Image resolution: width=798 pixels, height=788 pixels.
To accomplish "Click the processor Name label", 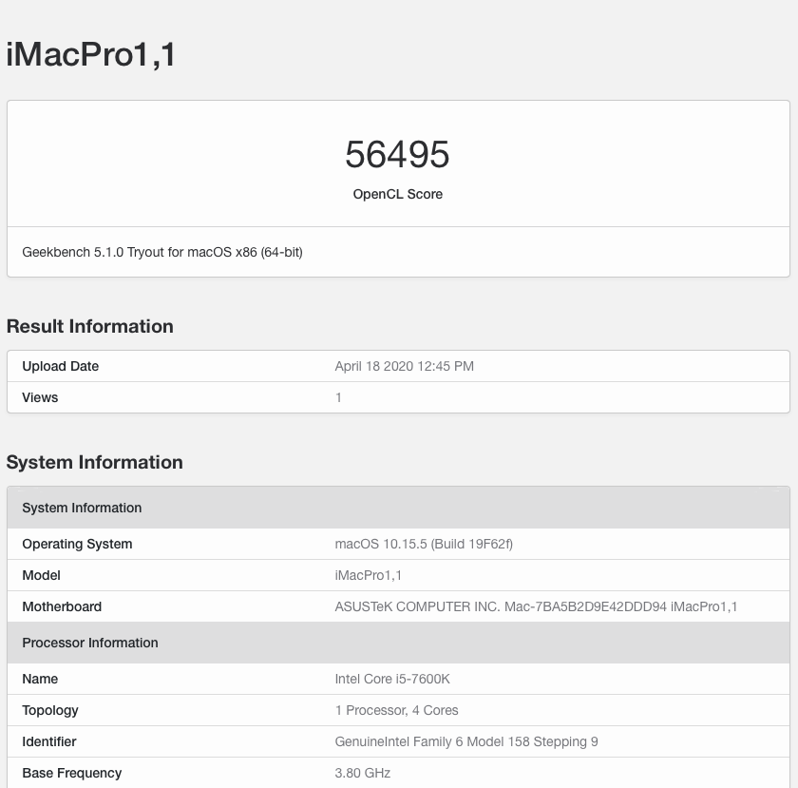I will pyautogui.click(x=40, y=679).
